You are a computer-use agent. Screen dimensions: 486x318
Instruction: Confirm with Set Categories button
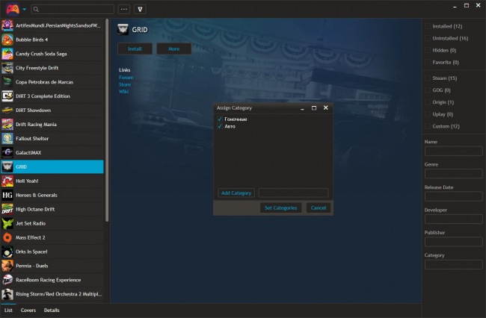(x=281, y=208)
